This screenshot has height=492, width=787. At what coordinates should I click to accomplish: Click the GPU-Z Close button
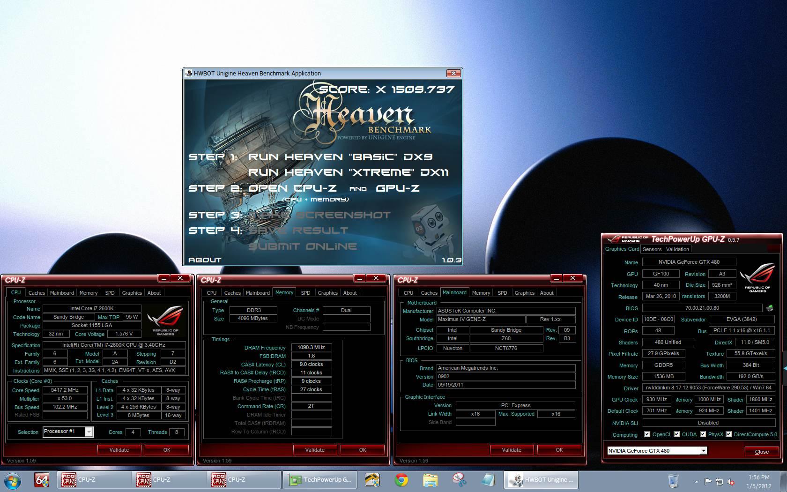click(x=762, y=452)
